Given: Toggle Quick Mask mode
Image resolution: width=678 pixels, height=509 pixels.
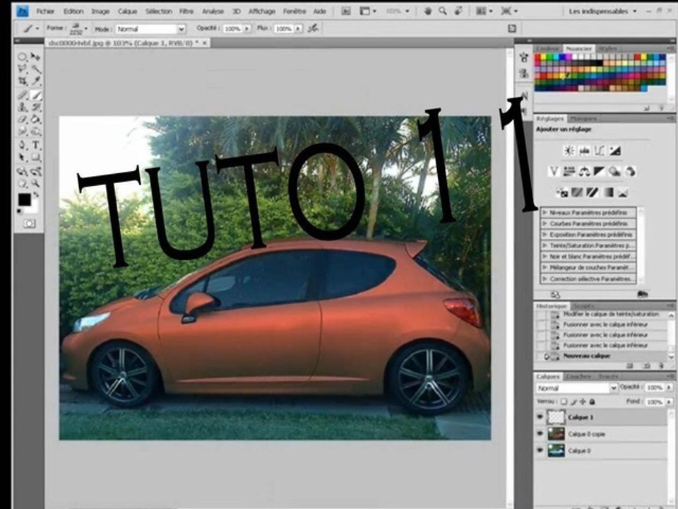Looking at the screenshot, I should pos(30,223).
